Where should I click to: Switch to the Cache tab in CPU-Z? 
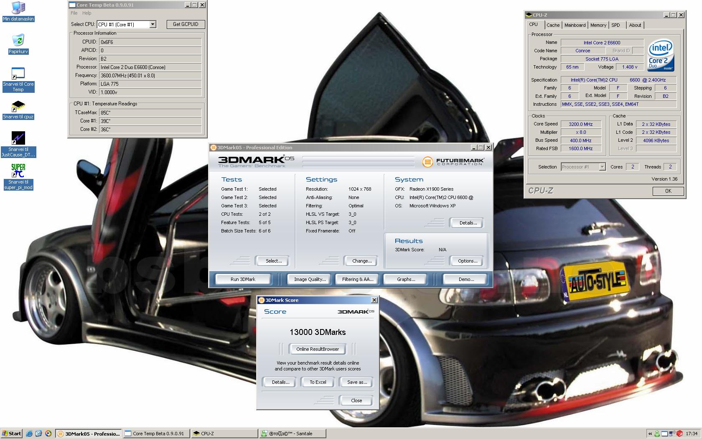point(553,25)
